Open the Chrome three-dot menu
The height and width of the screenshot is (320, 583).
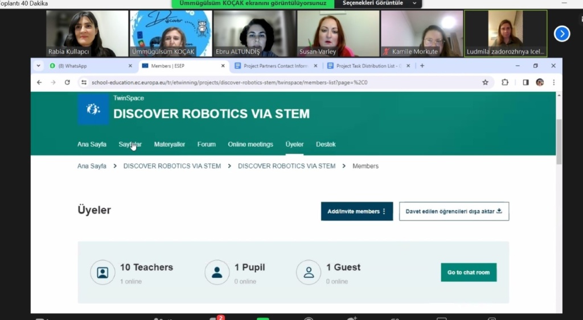[553, 83]
